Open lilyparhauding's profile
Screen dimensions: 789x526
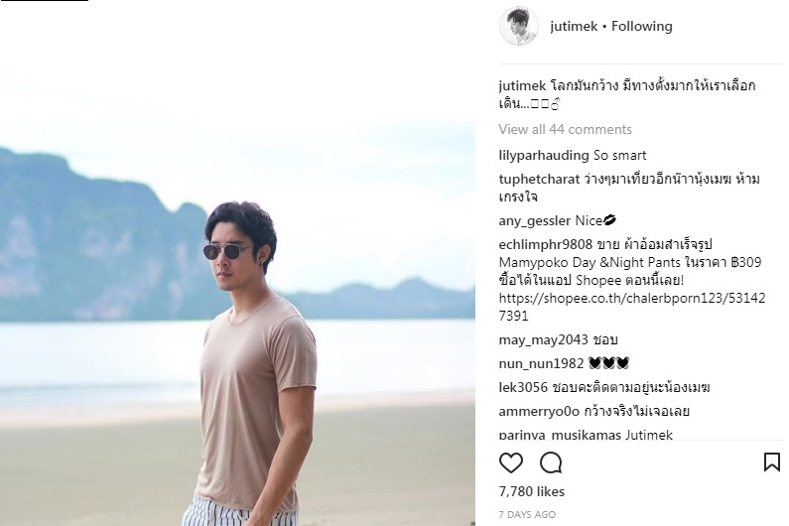click(x=544, y=156)
